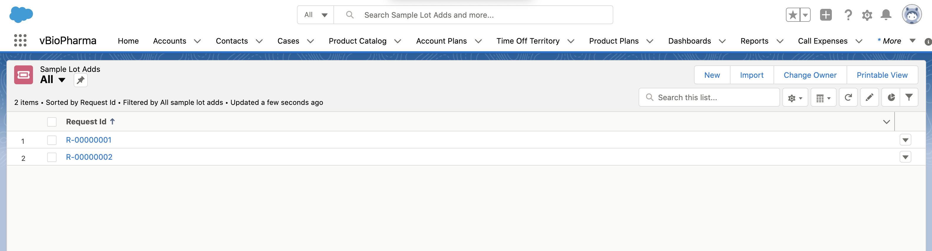Open the notifications bell
The image size is (932, 251).
[886, 15]
